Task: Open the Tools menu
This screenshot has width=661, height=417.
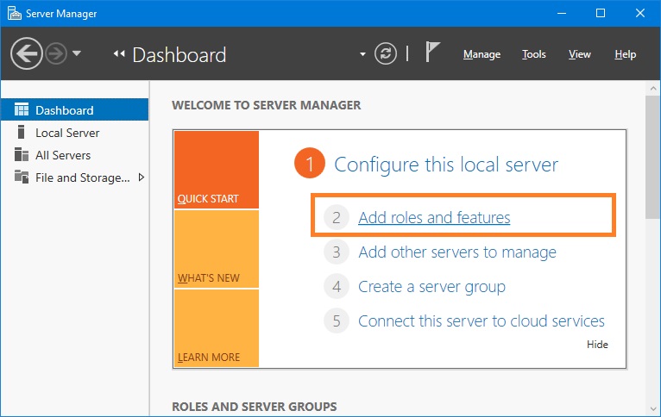Action: (x=533, y=54)
